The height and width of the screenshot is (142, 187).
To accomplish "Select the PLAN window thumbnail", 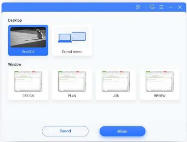I will point(72,84).
